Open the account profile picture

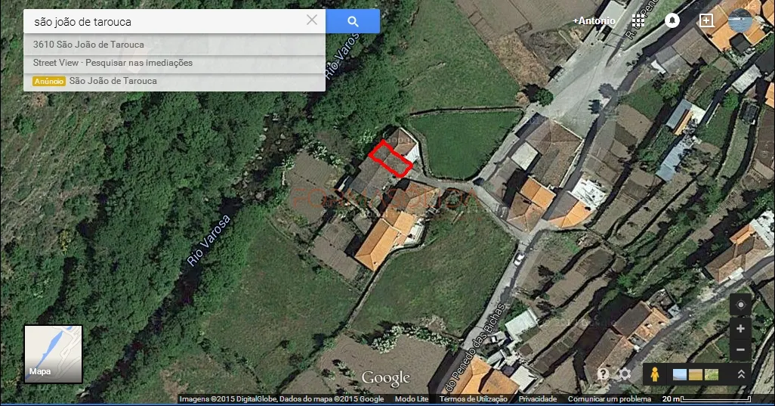point(740,20)
